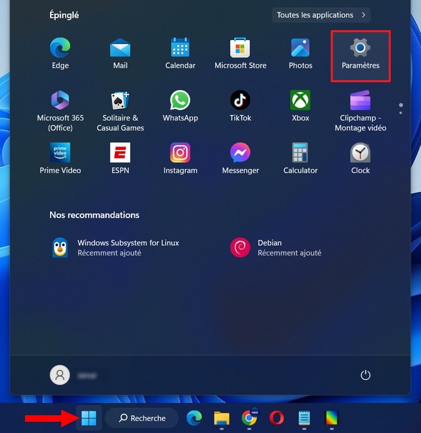421x433 pixels.
Task: Open Notepad from the taskbar
Action: [x=305, y=418]
